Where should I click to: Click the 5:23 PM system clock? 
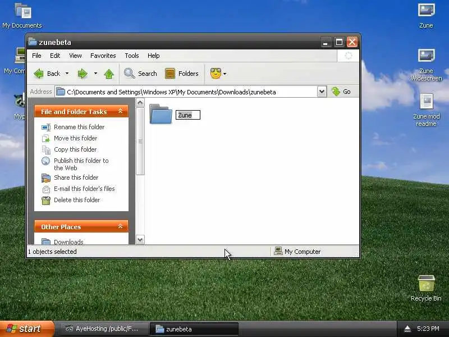tap(428, 329)
